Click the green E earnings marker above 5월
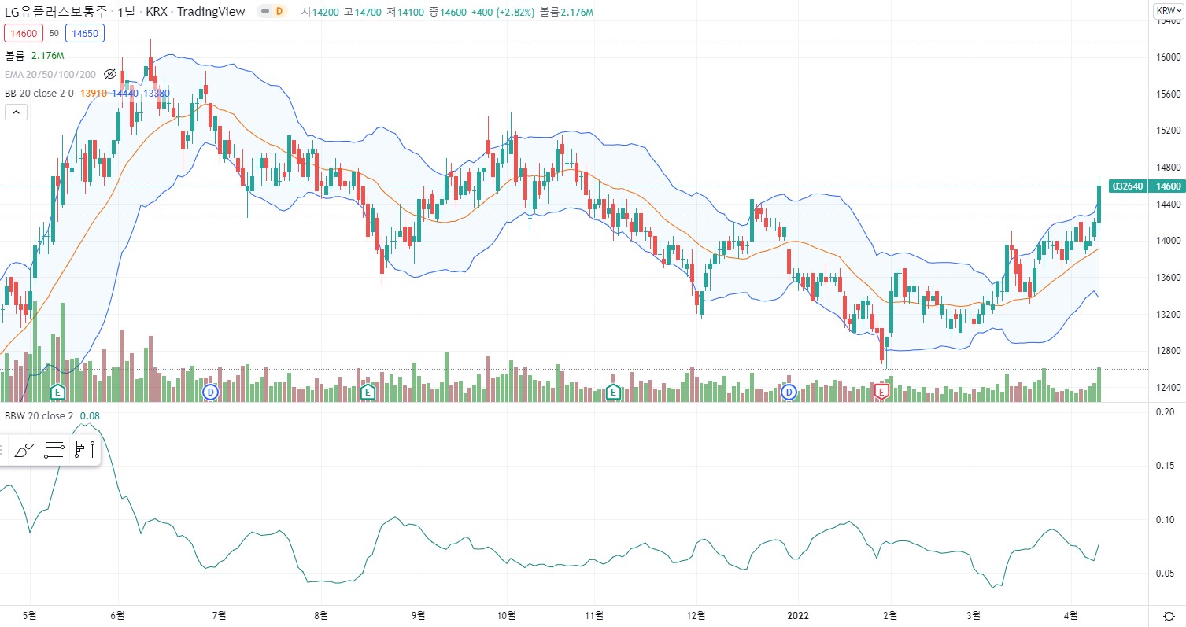Viewport: 1186px width, 627px height. coord(57,391)
